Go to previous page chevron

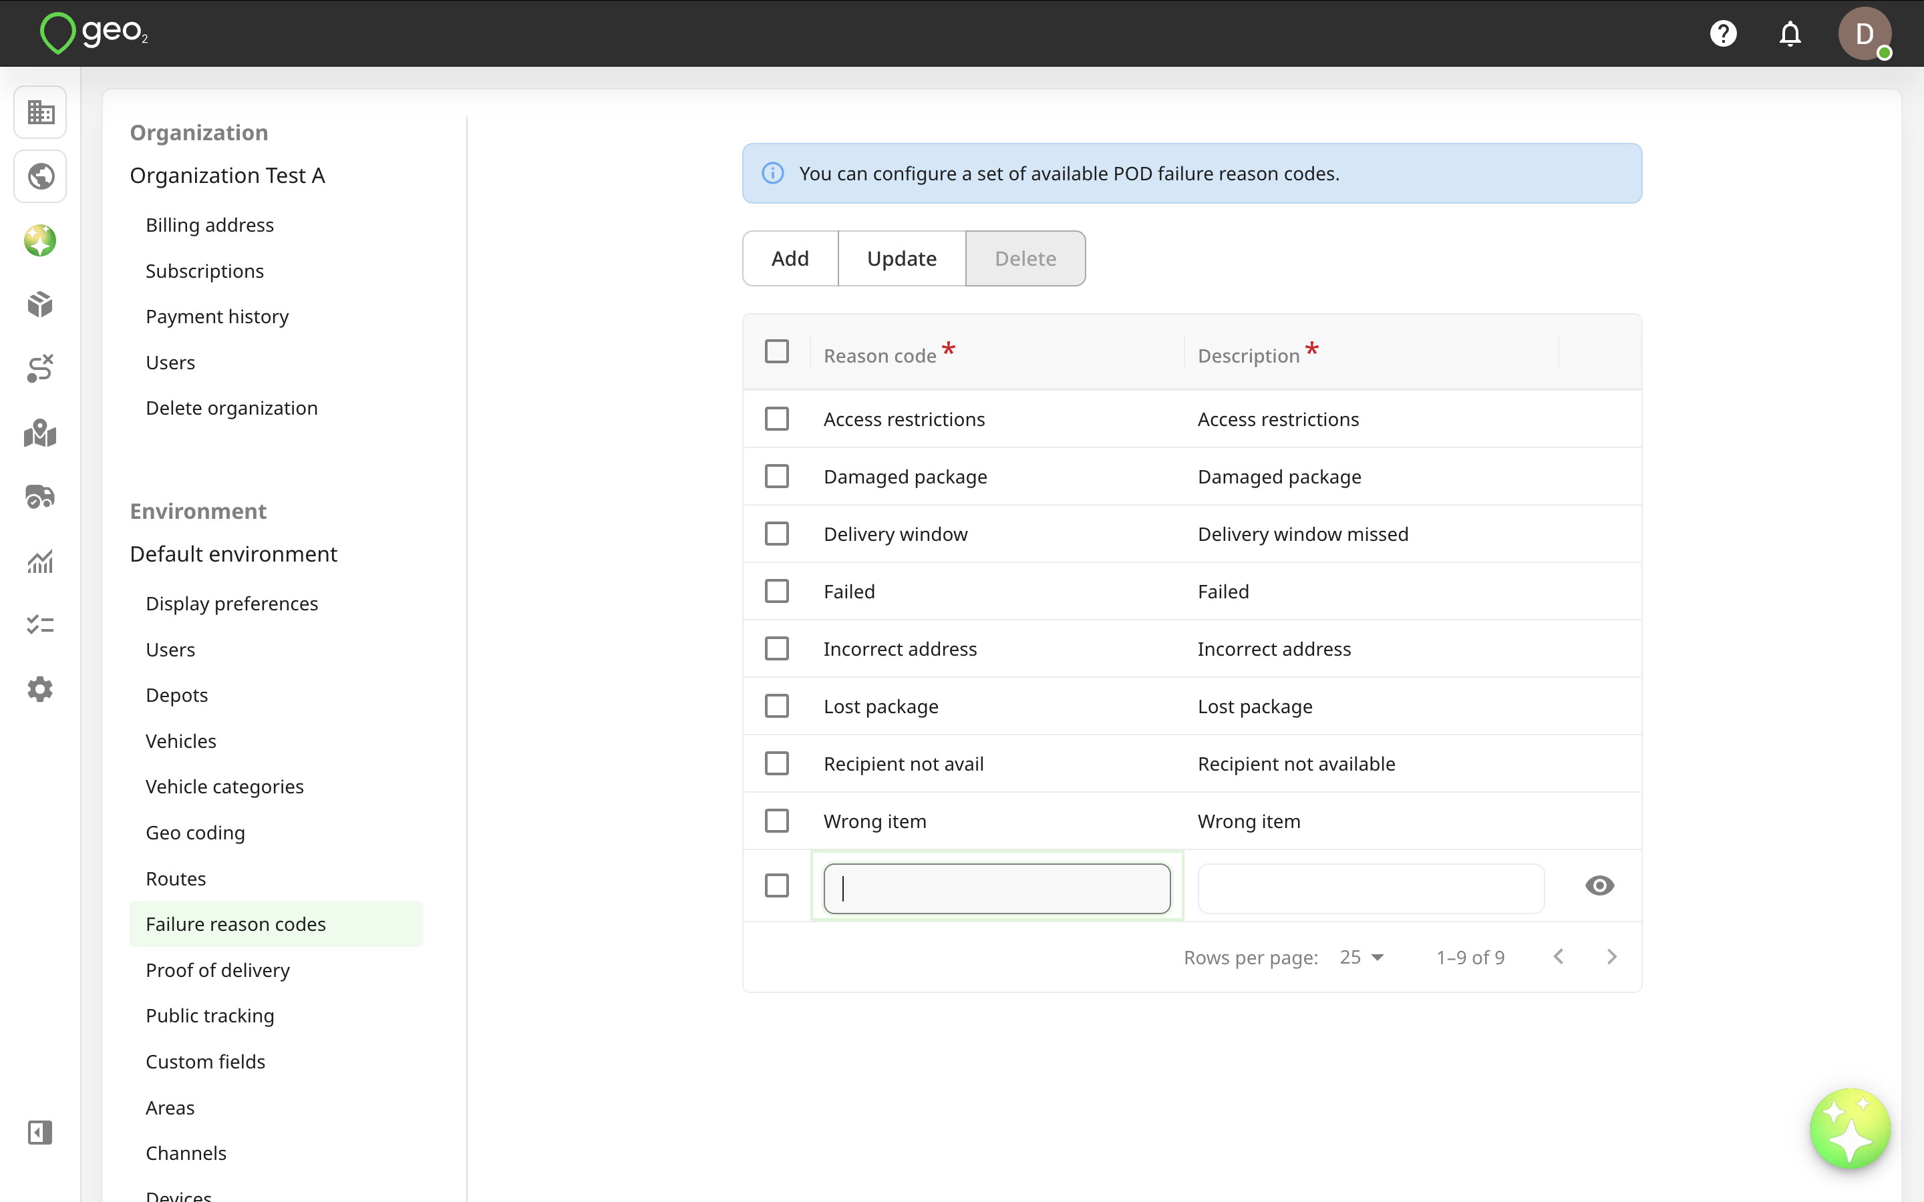[1559, 957]
